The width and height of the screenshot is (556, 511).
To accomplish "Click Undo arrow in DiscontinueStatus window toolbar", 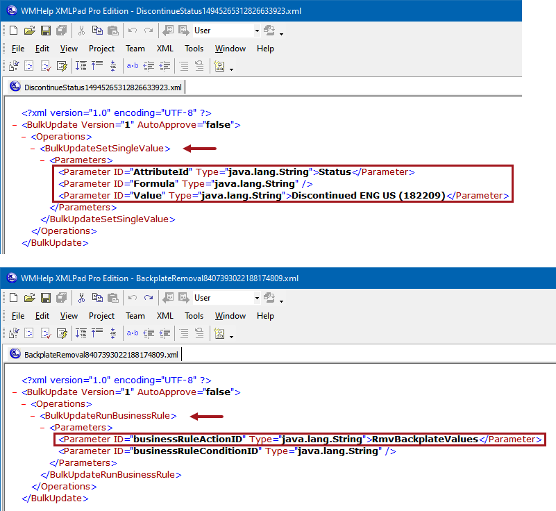I will [133, 31].
